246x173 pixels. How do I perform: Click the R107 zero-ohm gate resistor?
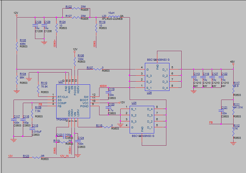point(97,69)
